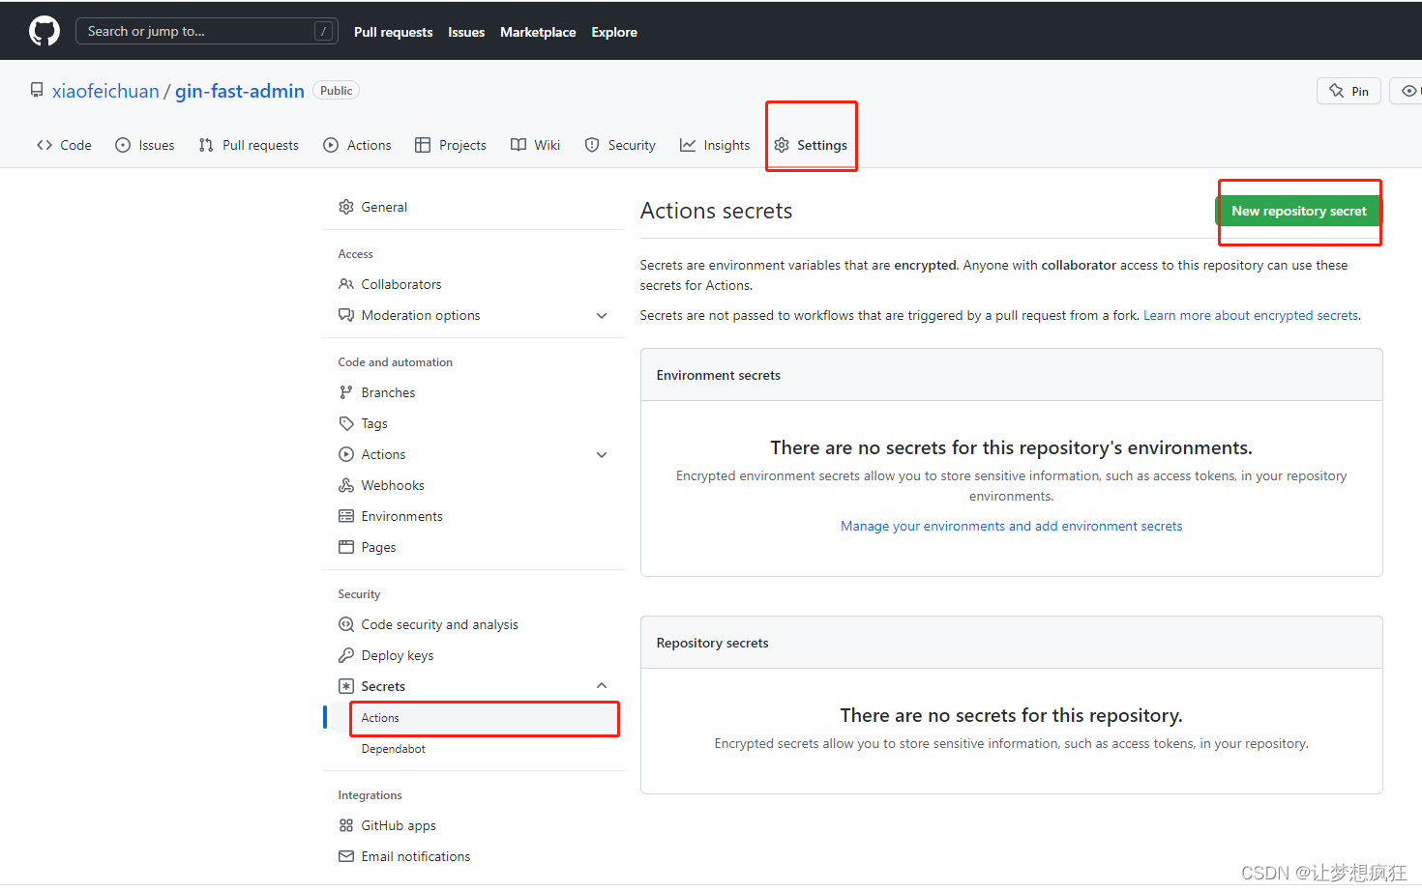Click the eye watch icon beside Pin
This screenshot has width=1422, height=891.
coord(1409,91)
